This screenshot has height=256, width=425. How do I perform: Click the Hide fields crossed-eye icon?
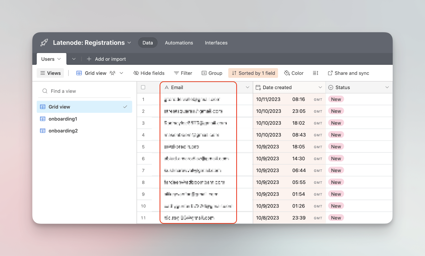(136, 73)
